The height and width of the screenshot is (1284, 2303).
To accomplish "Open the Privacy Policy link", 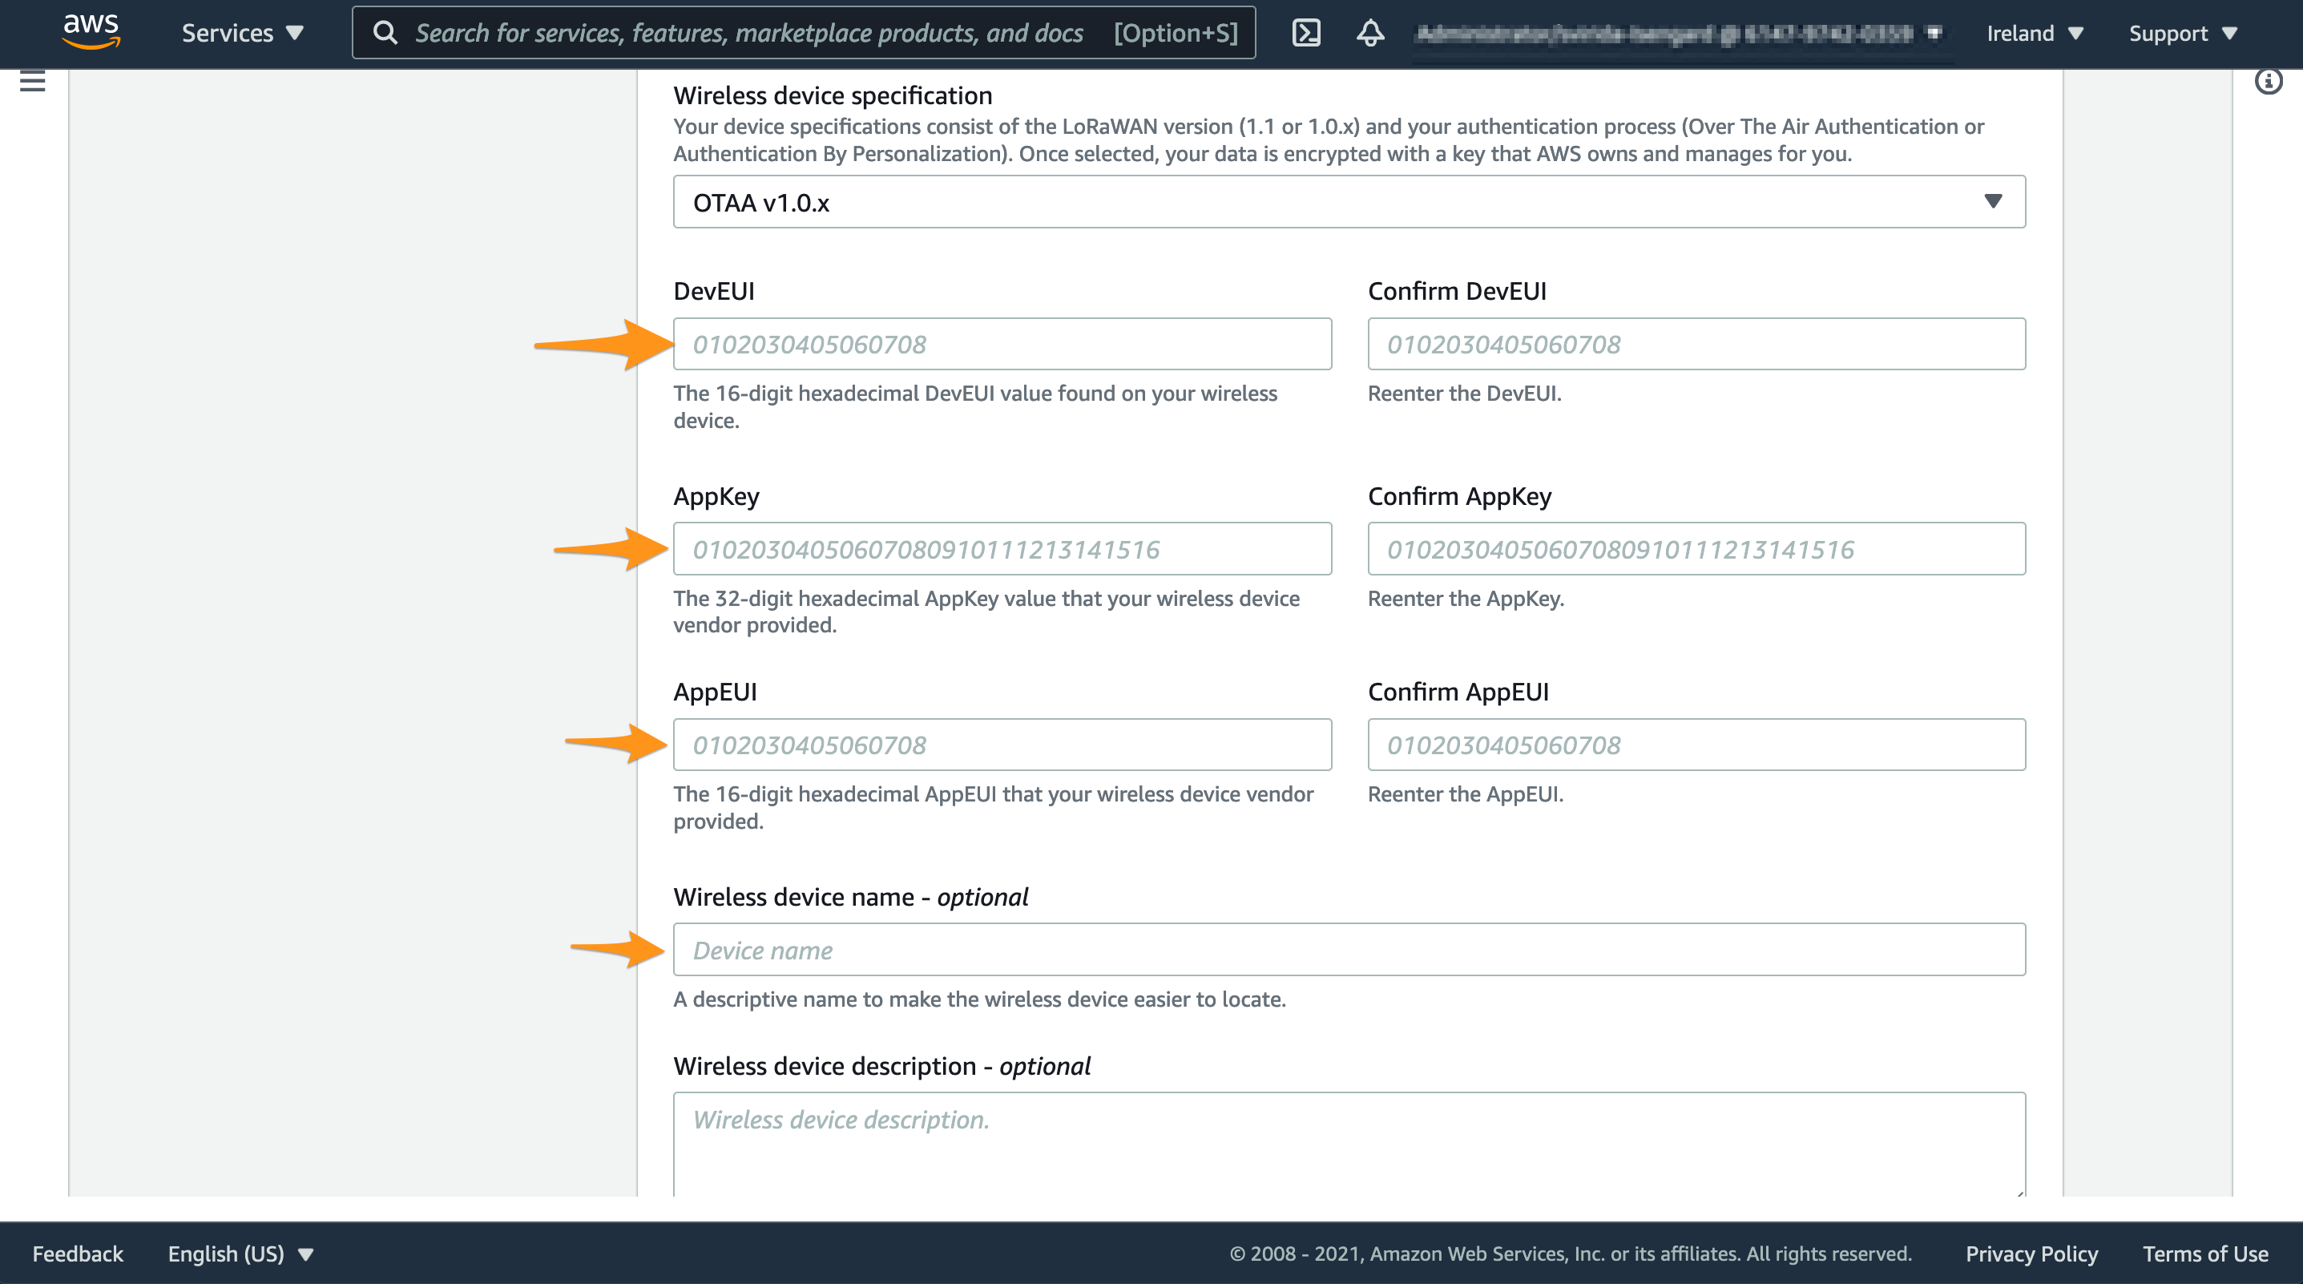I will click(x=2031, y=1254).
